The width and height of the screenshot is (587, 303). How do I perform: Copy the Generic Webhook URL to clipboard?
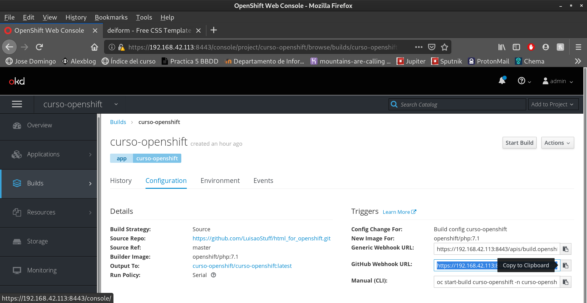[x=566, y=249]
